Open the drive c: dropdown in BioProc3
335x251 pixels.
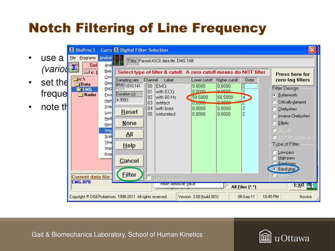coord(91,72)
